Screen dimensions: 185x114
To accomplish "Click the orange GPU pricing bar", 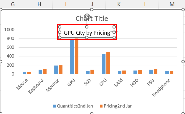I will click(x=77, y=56).
